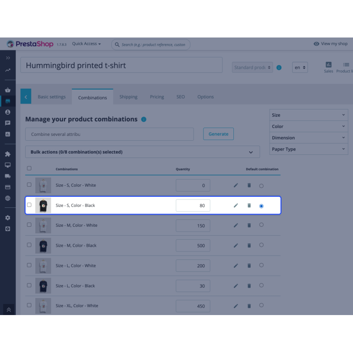Switch to the Options tab
The height and width of the screenshot is (353, 353).
click(206, 97)
